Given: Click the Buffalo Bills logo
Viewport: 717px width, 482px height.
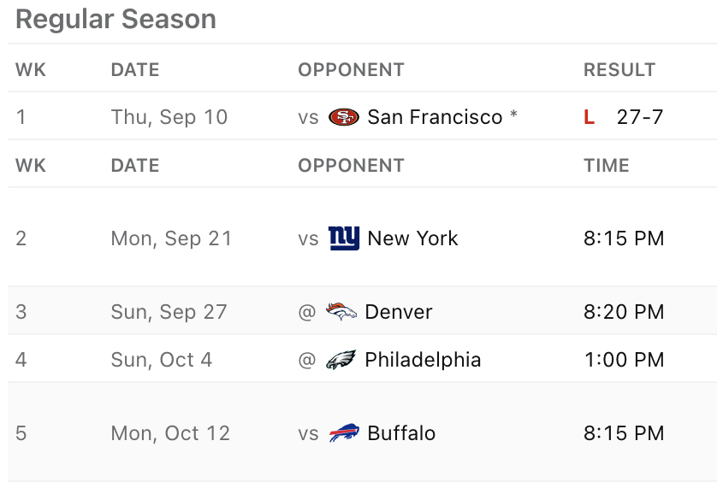Looking at the screenshot, I should click(344, 433).
